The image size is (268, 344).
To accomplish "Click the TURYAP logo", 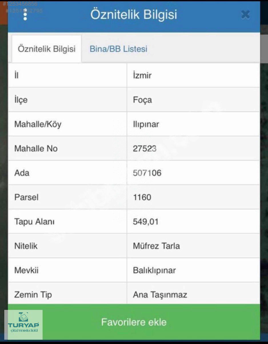I will (x=23, y=325).
